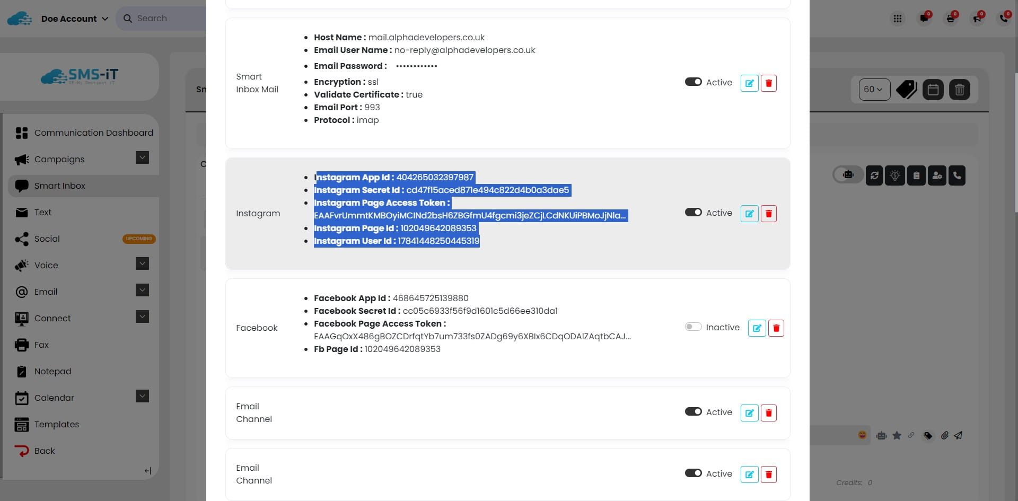Edit the Smart Inbox Mail configuration
The width and height of the screenshot is (1018, 501).
pos(749,83)
